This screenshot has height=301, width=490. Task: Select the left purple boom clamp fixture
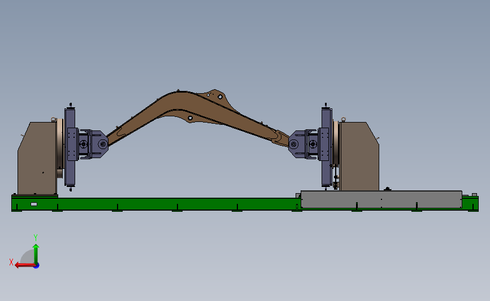coord(93,144)
